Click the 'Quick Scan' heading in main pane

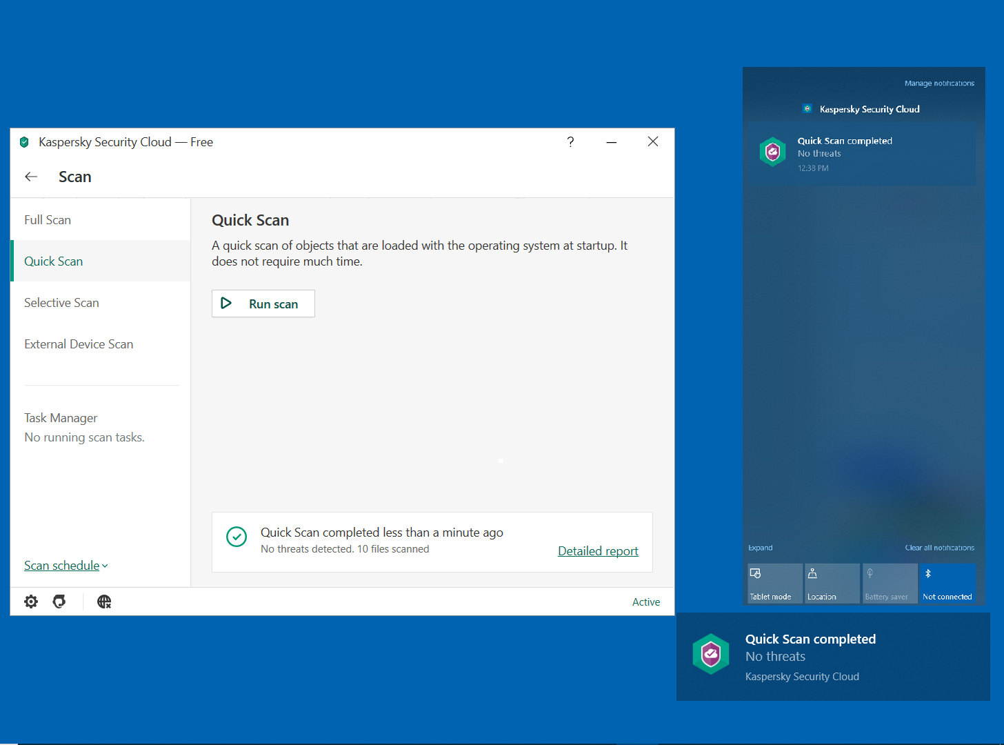coord(250,220)
